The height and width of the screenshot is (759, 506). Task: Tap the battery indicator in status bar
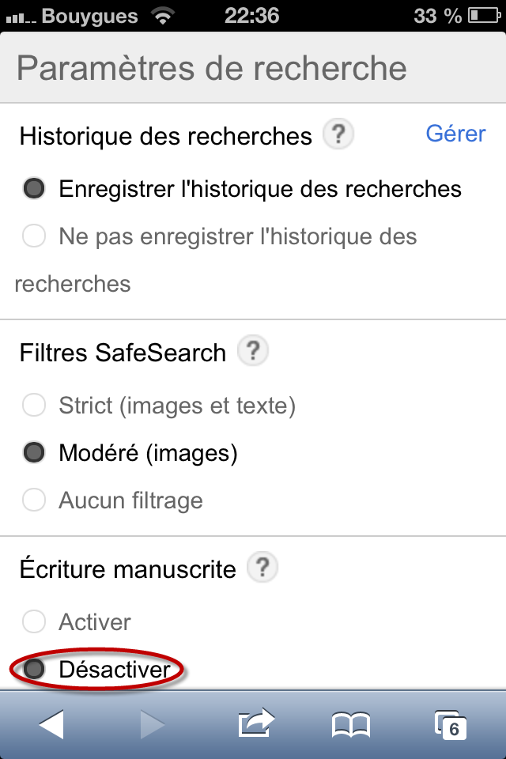(484, 16)
